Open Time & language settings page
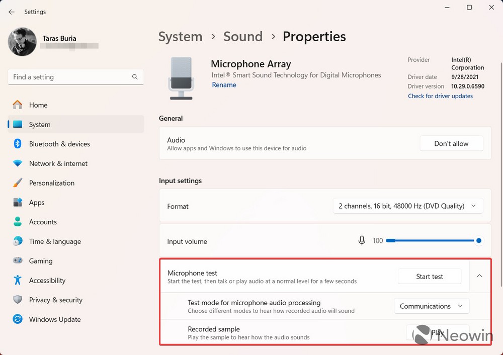503x355 pixels. (55, 241)
